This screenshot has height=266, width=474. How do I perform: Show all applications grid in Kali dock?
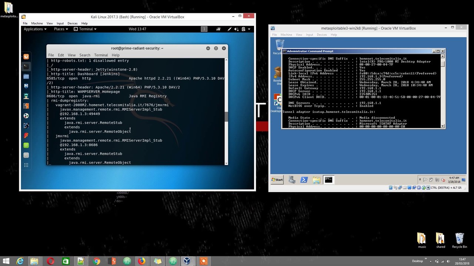tap(26, 165)
